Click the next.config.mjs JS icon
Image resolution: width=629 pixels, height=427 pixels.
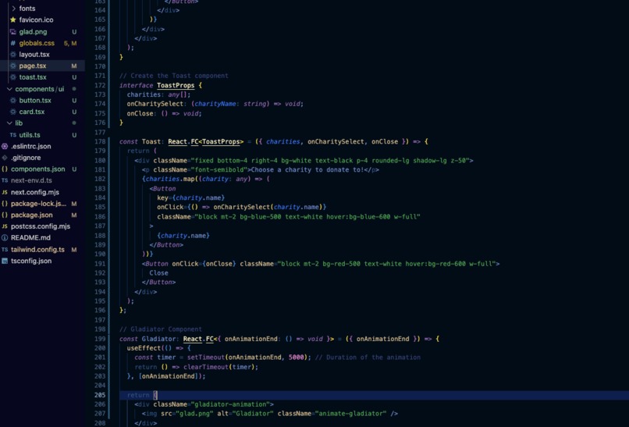(5, 192)
